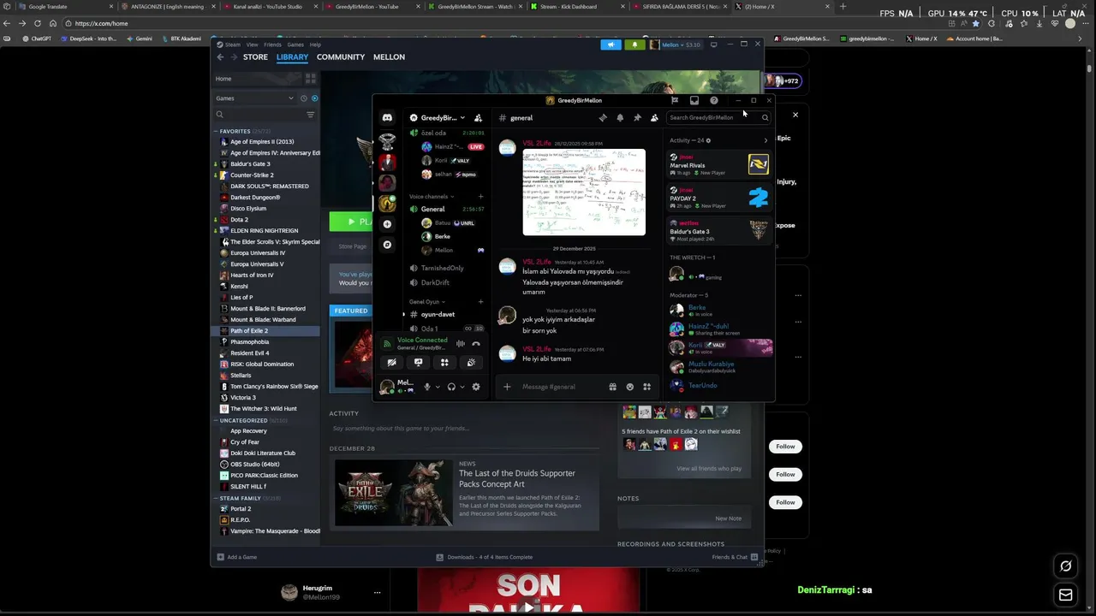Open Steam COMMUNITY tab

341,57
